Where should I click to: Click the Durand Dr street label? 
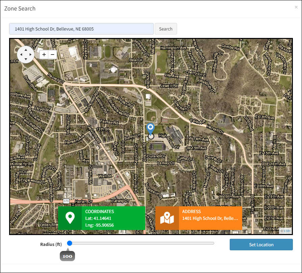point(156,156)
